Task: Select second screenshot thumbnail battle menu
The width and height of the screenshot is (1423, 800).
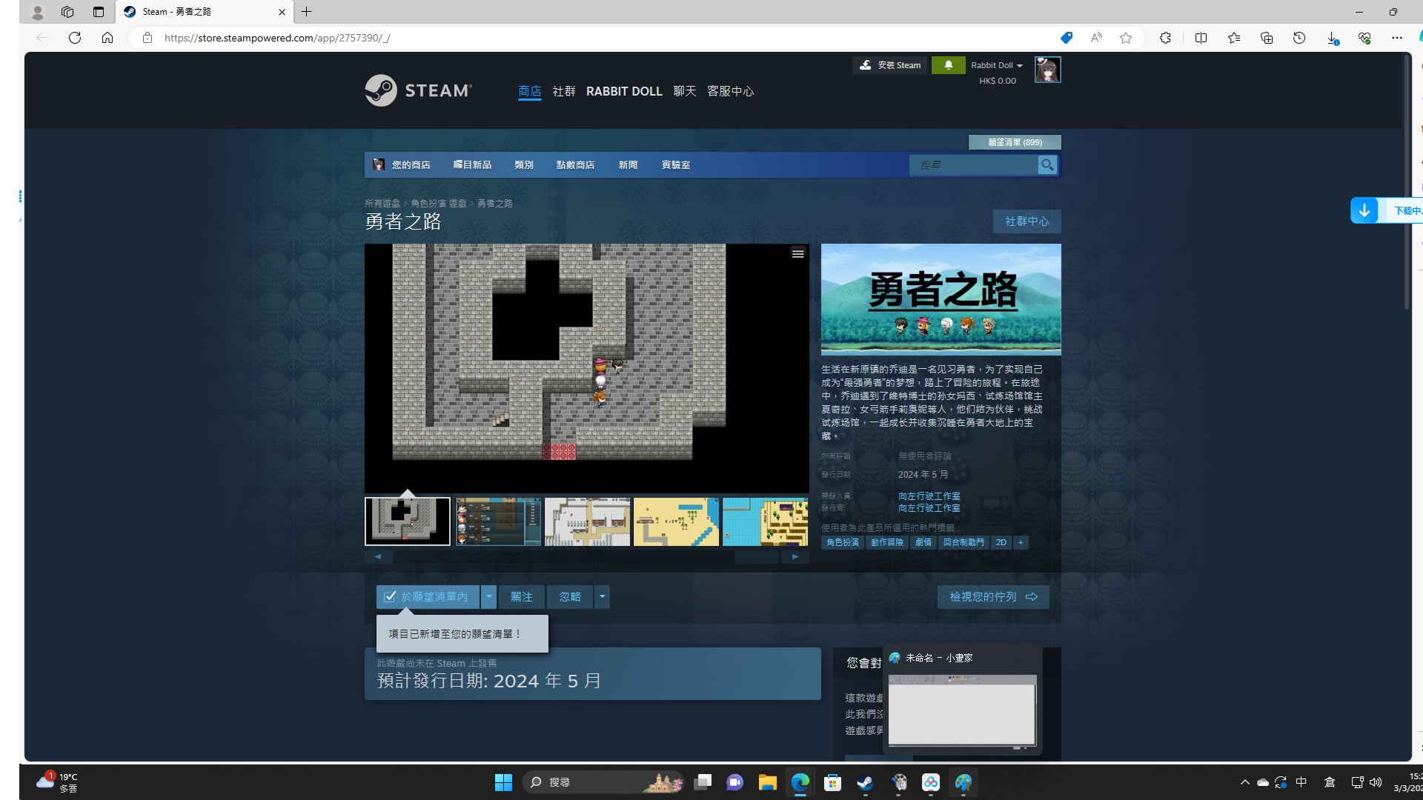Action: [x=498, y=521]
